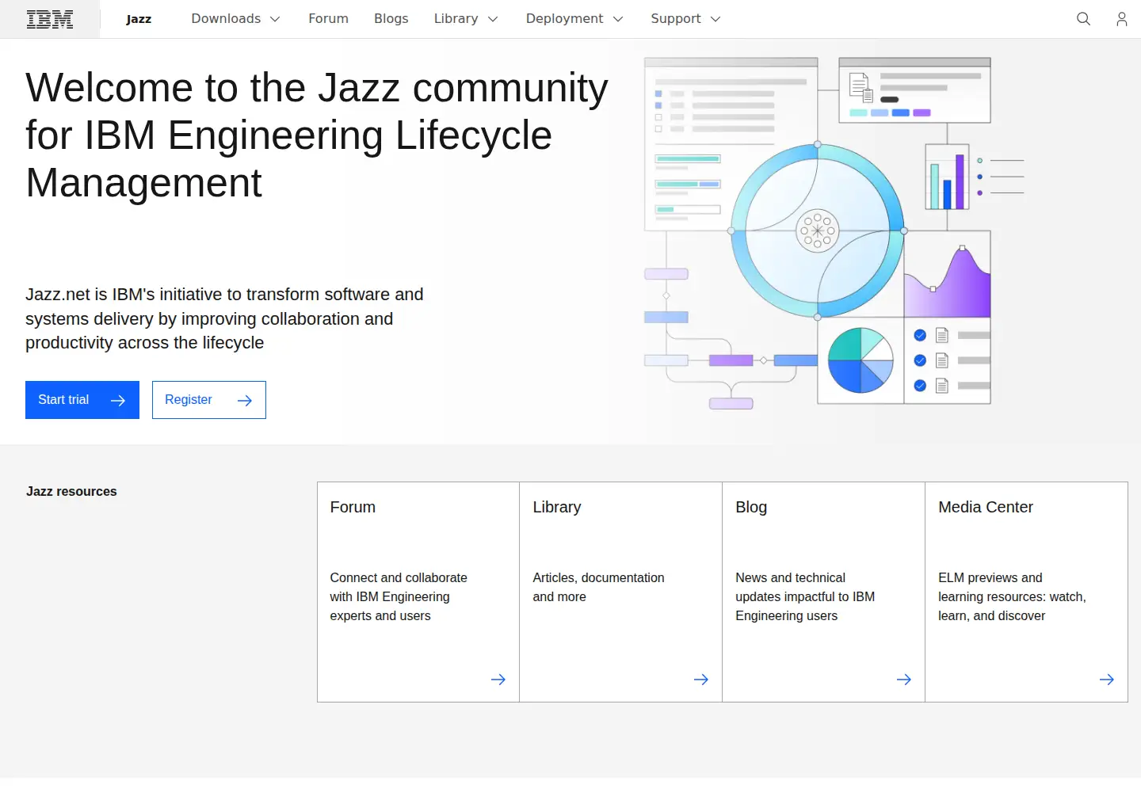Expand the Support dropdown menu
Viewport: 1141px width, 792px height.
[x=685, y=19]
